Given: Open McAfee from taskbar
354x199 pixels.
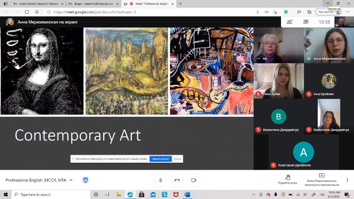Looking at the screenshot, I should [x=176, y=195].
